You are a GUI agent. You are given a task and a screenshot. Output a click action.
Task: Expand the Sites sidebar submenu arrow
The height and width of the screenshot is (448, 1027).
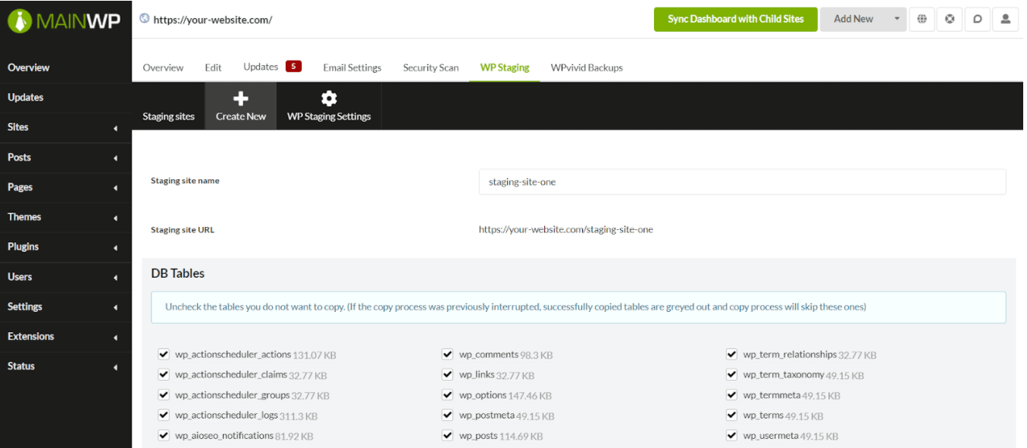pyautogui.click(x=115, y=129)
